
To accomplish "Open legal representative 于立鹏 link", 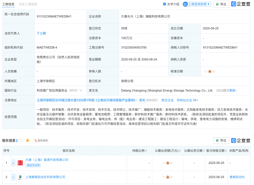I will point(41,33).
